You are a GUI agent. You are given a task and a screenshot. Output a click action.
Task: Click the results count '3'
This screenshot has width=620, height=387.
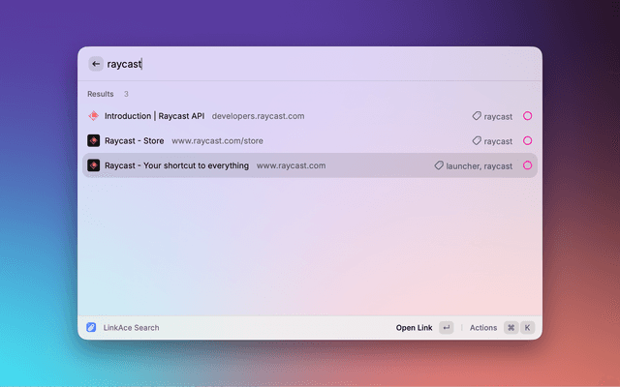click(126, 94)
